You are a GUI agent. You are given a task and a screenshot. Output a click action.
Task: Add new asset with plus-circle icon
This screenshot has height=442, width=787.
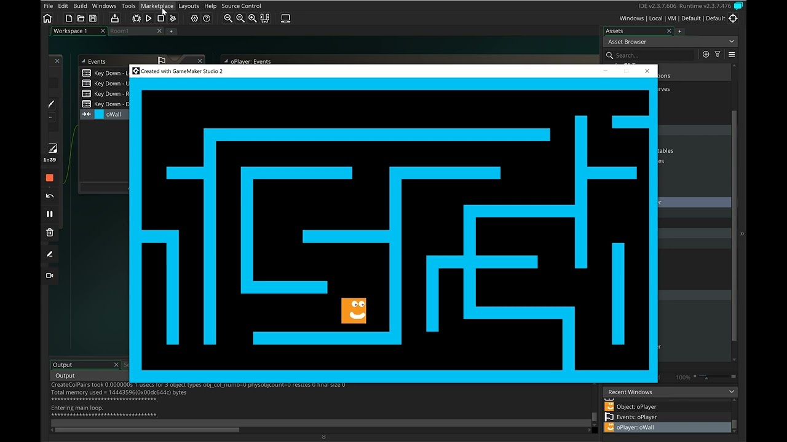tap(706, 55)
